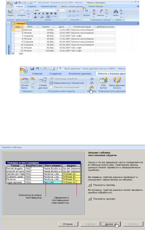Viewport: 145px width, 230px height.
Task: Open Зависимости объектов
Action: click(x=66, y=83)
